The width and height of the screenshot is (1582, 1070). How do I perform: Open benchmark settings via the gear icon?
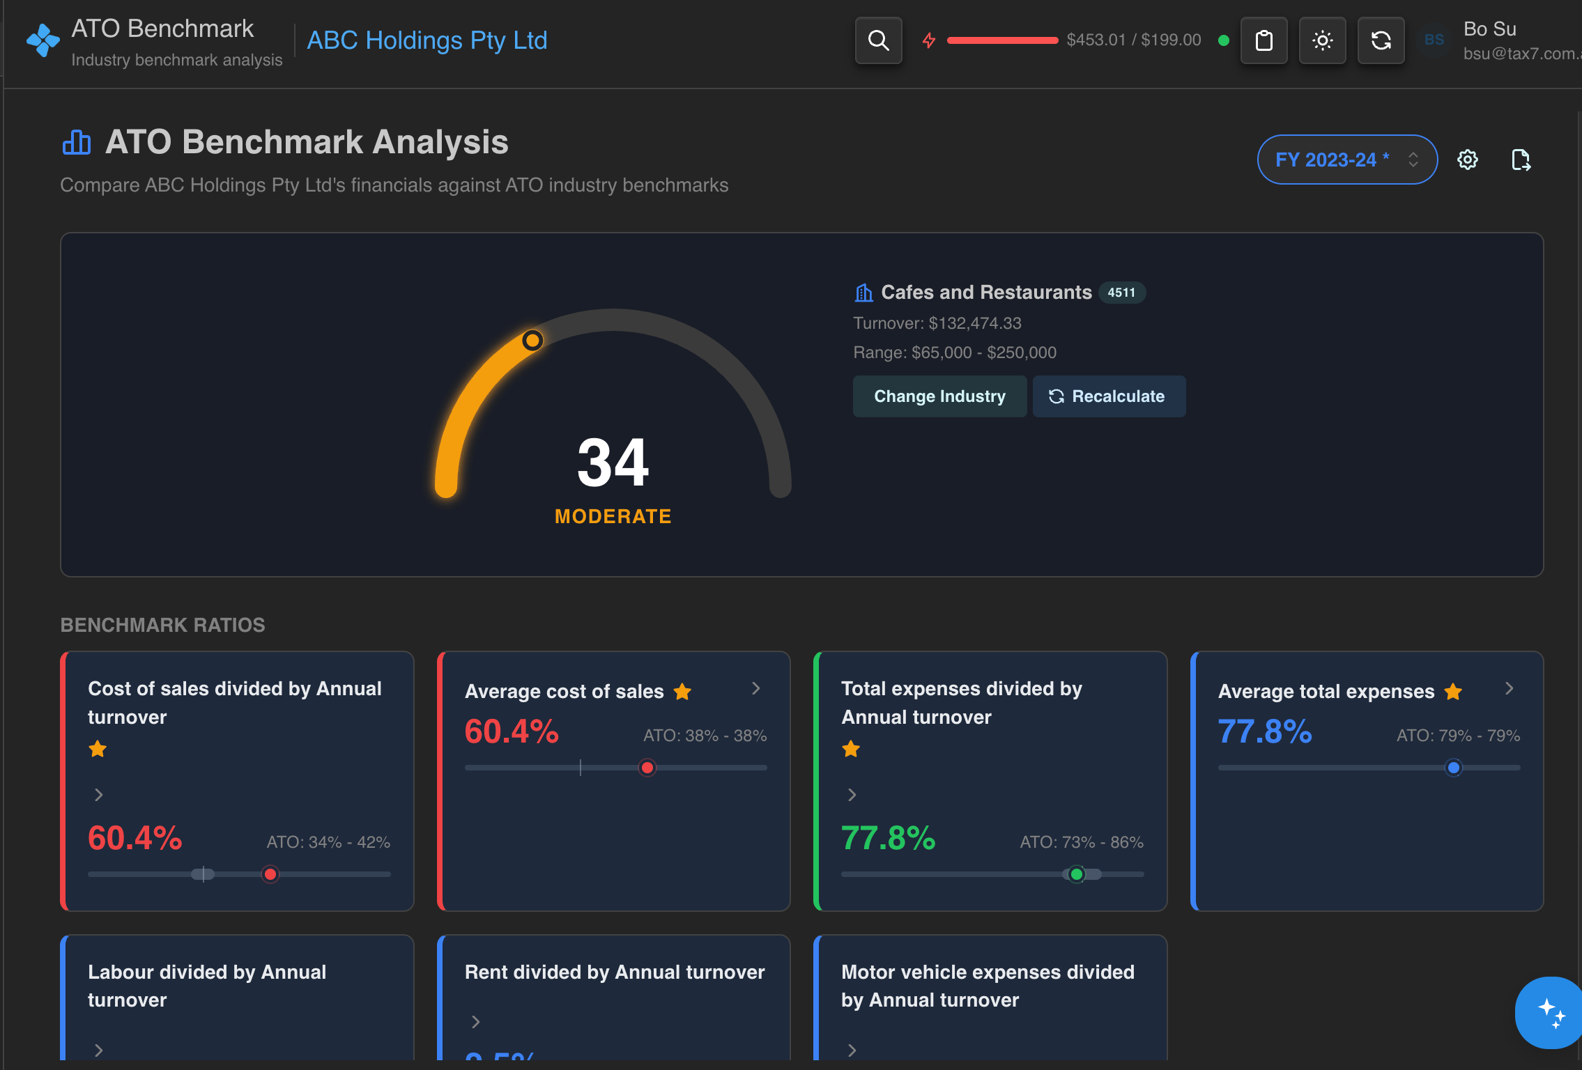pyautogui.click(x=1468, y=160)
